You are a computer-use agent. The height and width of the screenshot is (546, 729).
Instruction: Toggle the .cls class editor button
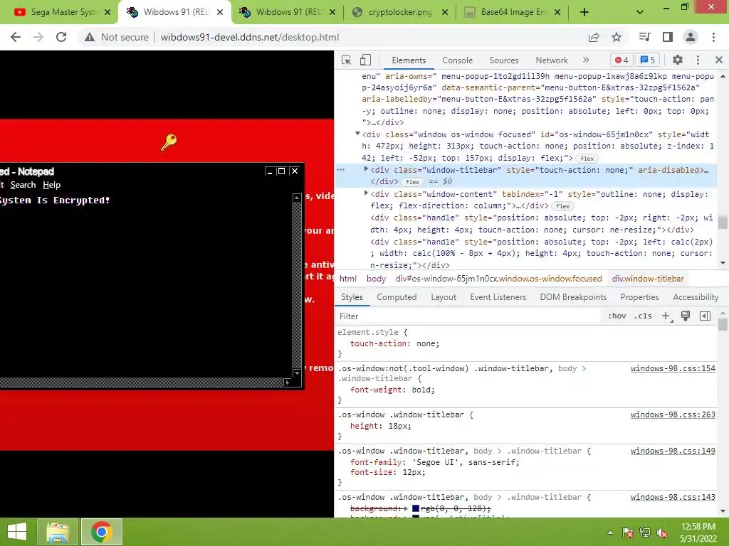(x=643, y=316)
